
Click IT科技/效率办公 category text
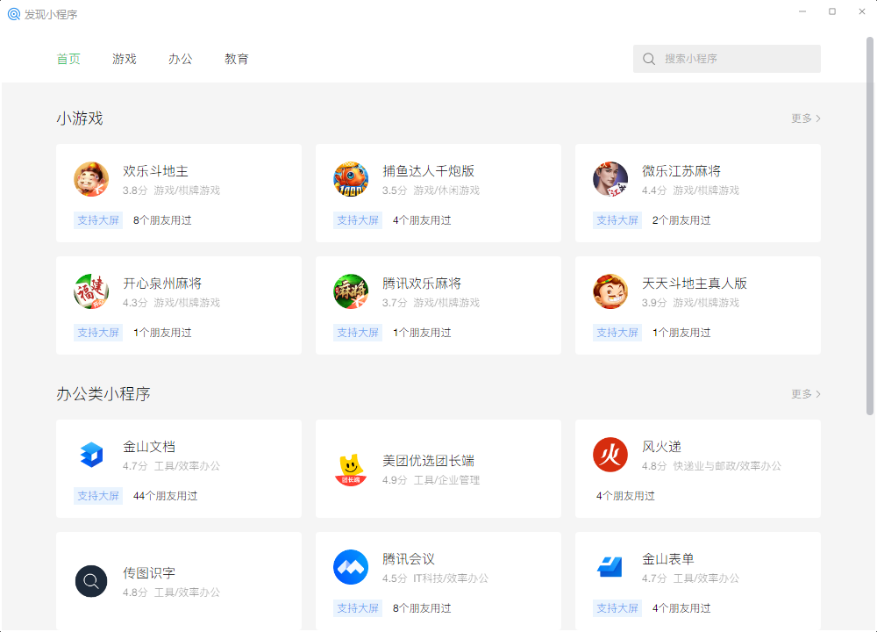[x=451, y=578]
